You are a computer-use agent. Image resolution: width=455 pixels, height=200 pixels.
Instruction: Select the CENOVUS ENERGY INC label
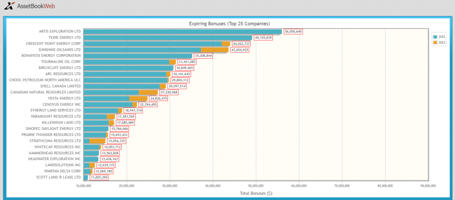pyautogui.click(x=62, y=104)
